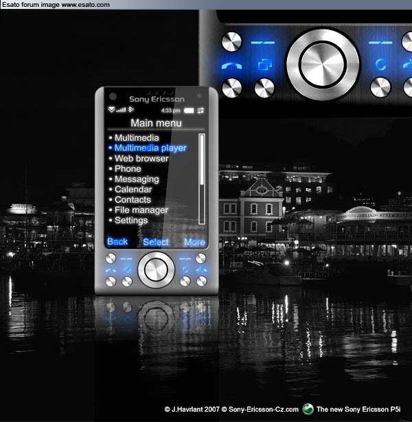Click the task switcher icon in status bar
412x422 pixels.
[201, 111]
